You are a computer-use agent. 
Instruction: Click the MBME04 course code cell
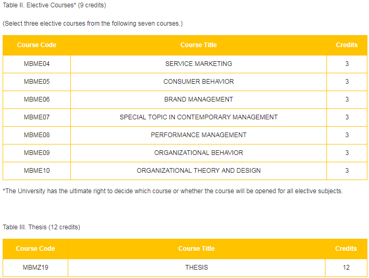[37, 64]
